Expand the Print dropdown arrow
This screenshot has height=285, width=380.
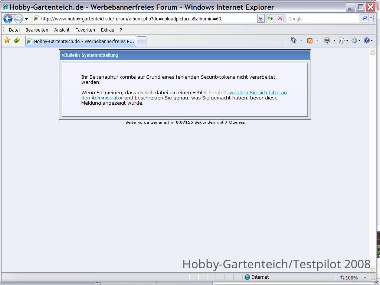click(334, 40)
